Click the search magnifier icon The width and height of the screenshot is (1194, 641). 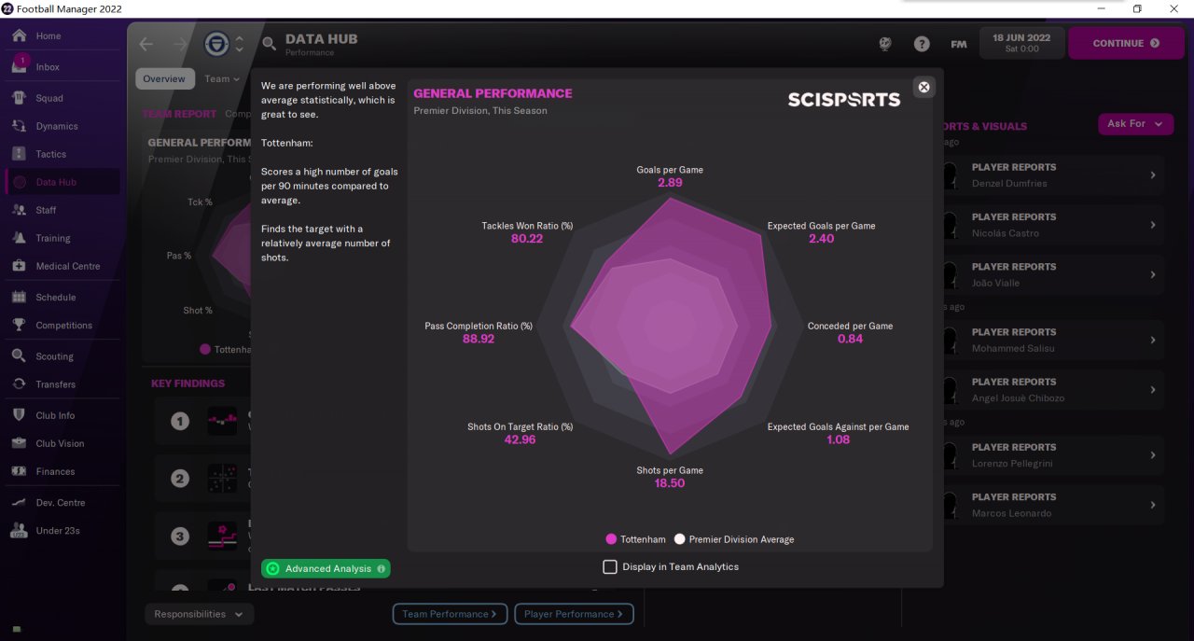[269, 43]
